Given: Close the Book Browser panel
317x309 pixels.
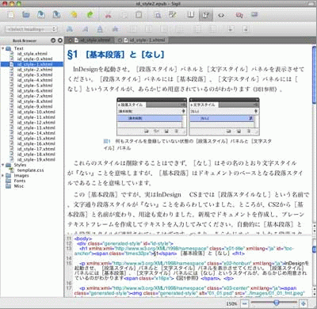Looking at the screenshot, I should [60, 40].
